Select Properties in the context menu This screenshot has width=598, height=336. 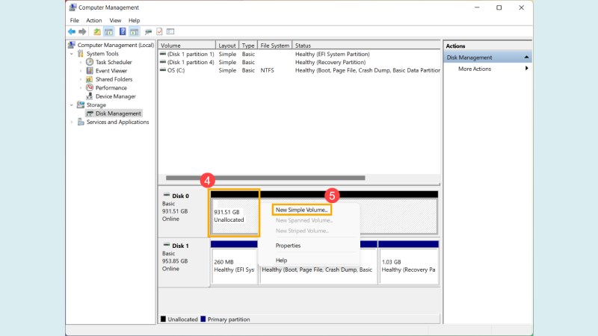coord(289,245)
